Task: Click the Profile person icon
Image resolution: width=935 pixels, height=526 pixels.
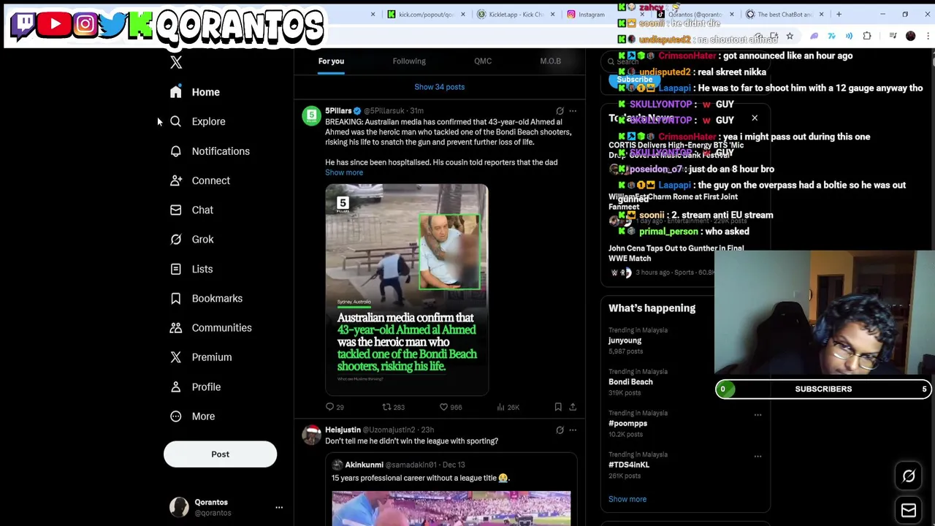Action: coord(176,386)
